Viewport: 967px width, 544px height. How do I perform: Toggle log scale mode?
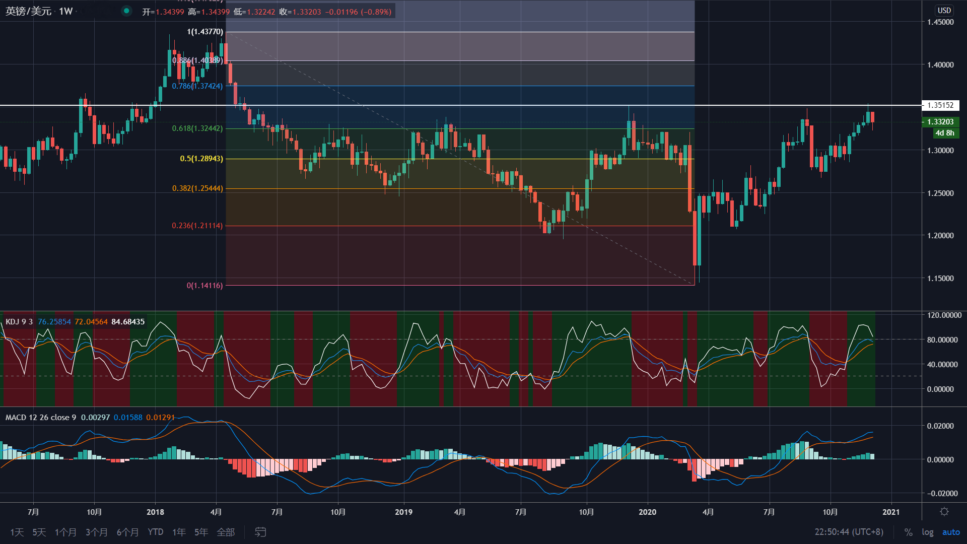[x=928, y=532]
